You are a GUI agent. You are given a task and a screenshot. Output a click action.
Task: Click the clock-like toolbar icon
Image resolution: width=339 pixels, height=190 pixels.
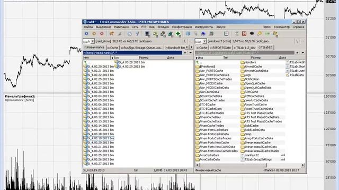(x=129, y=34)
